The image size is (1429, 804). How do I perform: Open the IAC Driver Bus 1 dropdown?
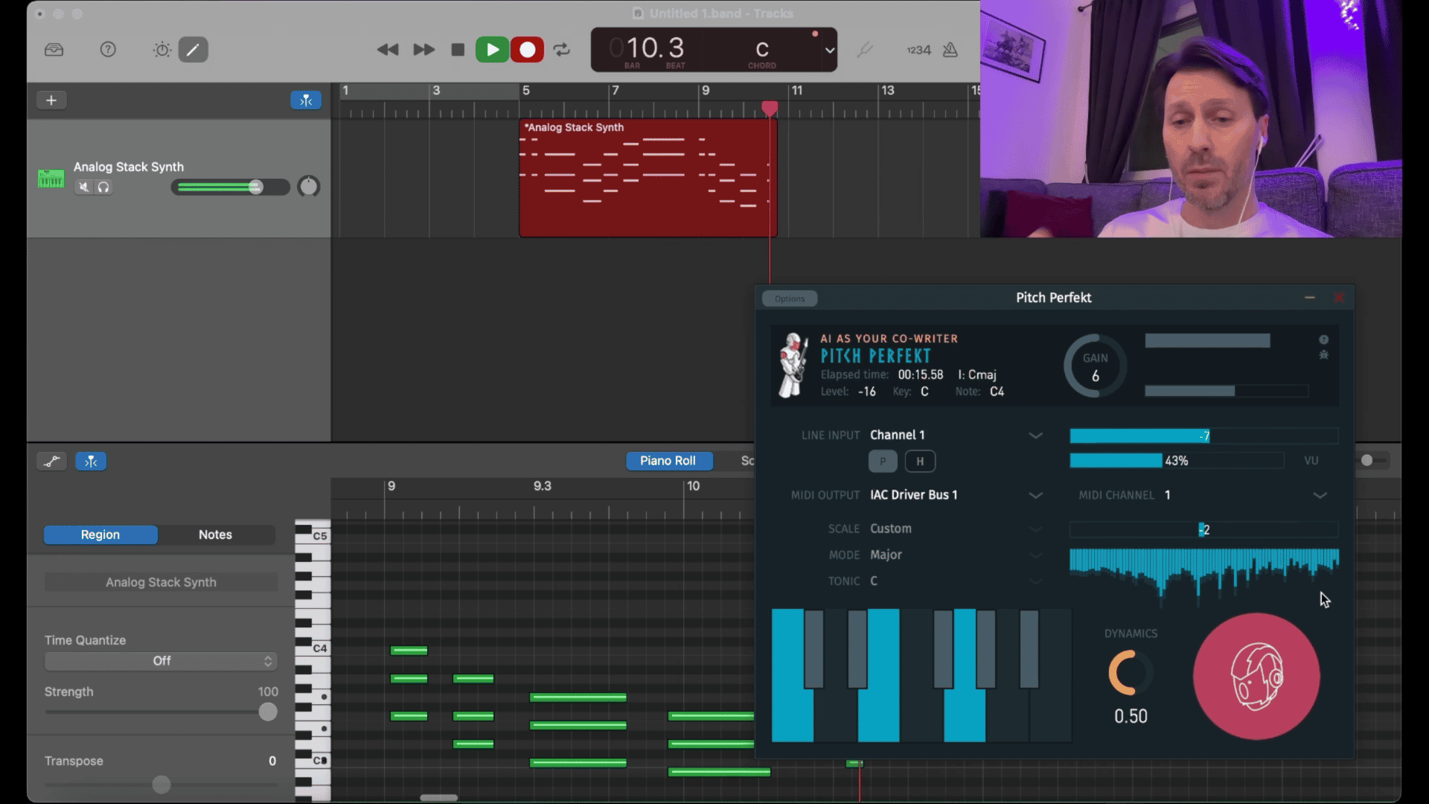1035,496
